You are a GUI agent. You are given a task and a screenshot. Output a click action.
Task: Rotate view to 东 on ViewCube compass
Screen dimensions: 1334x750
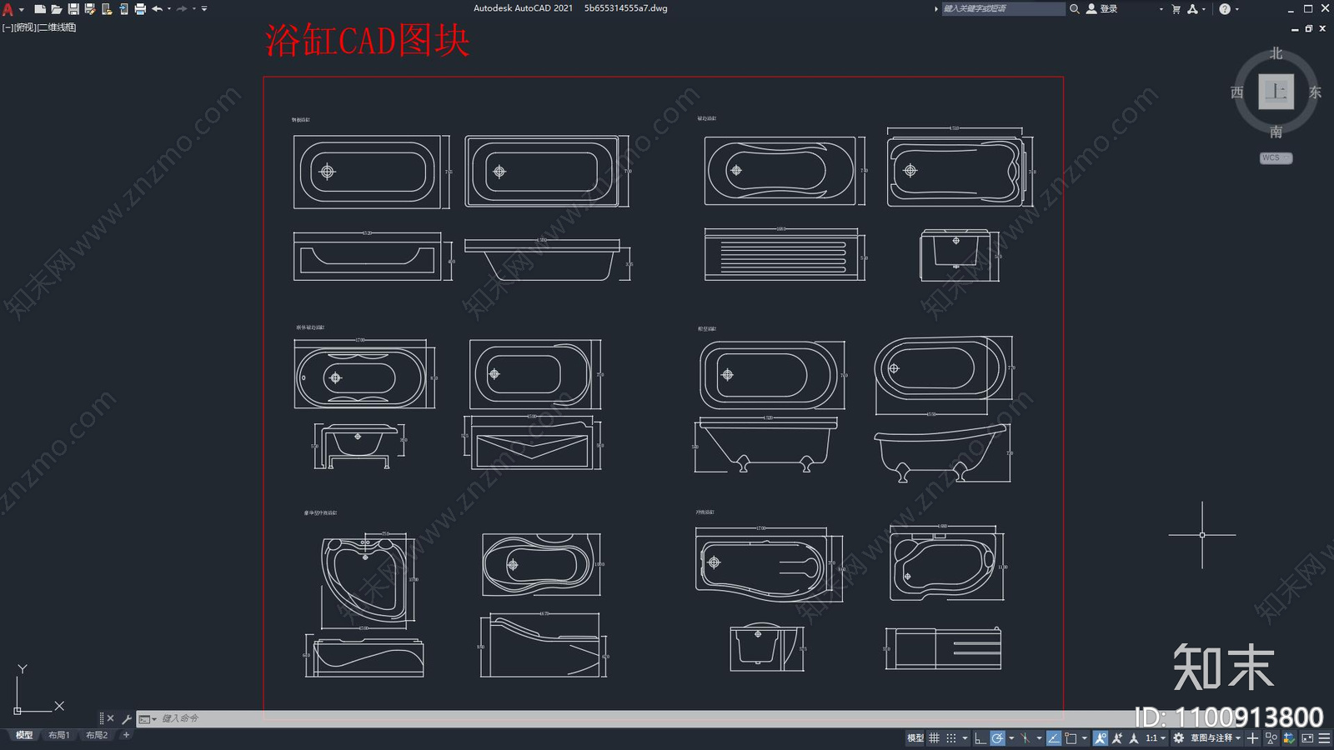[1315, 92]
